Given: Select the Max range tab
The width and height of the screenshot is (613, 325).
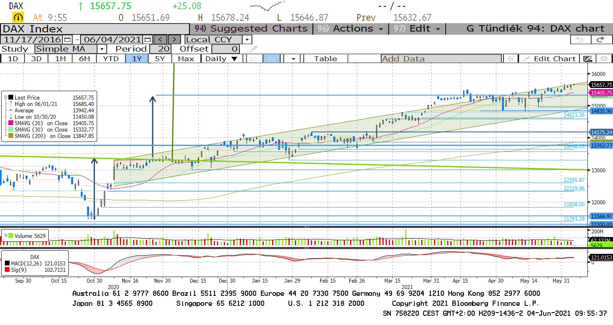Looking at the screenshot, I should pos(186,59).
